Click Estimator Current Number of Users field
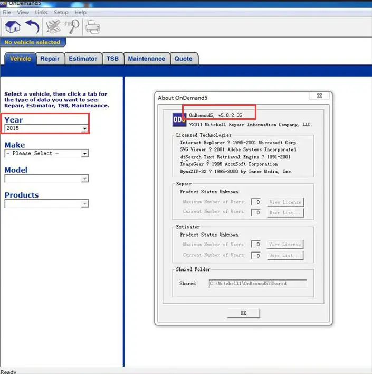The image size is (372, 374). 256,256
